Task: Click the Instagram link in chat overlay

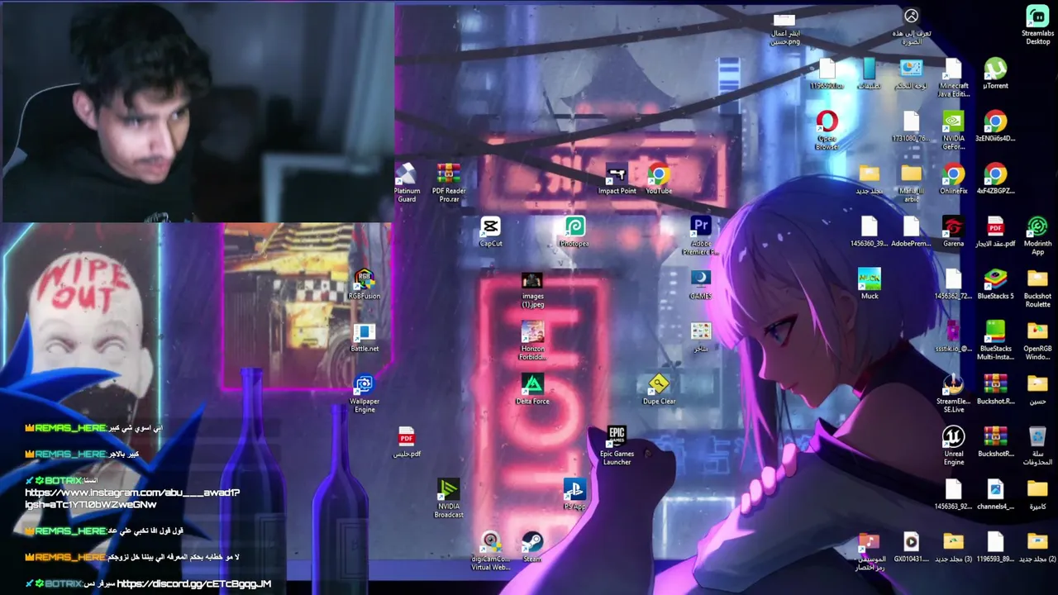Action: tap(132, 498)
